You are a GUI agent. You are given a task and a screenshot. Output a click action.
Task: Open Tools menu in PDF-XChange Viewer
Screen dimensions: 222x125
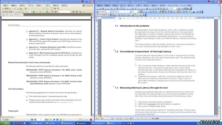[x=48, y=6]
